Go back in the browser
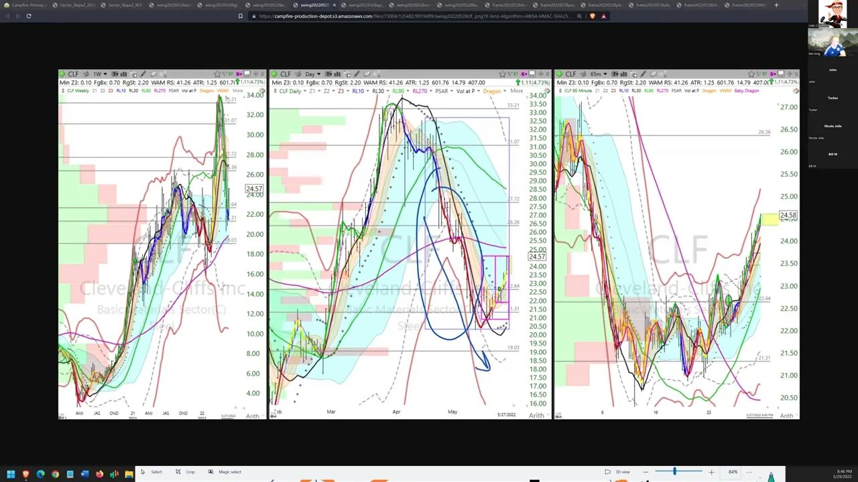The width and height of the screenshot is (858, 482). (8, 16)
